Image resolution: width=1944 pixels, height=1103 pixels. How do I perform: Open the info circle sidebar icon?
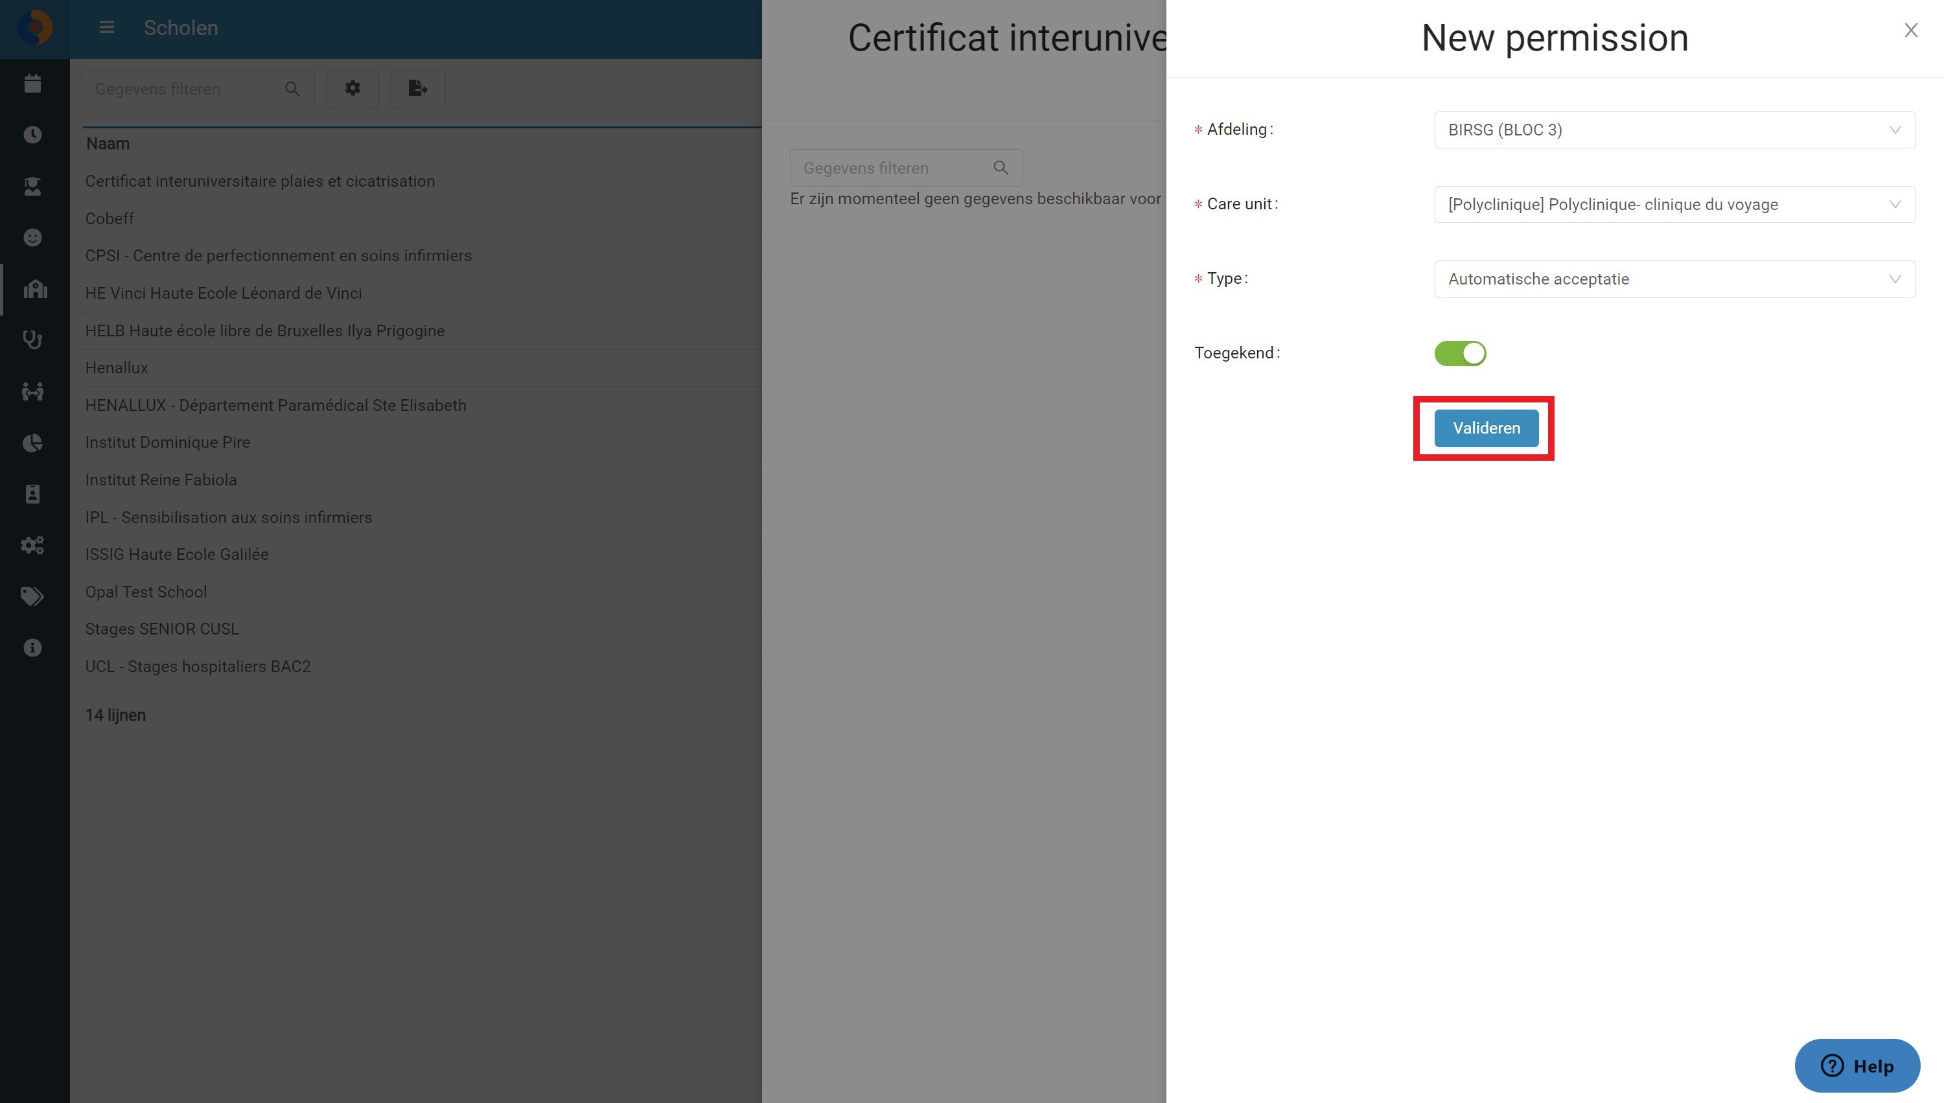(32, 647)
